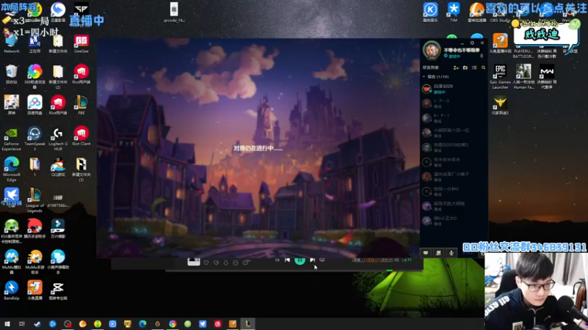Launch QQ Games desktop shortcut
The height and width of the screenshot is (330, 588).
[x=58, y=167]
